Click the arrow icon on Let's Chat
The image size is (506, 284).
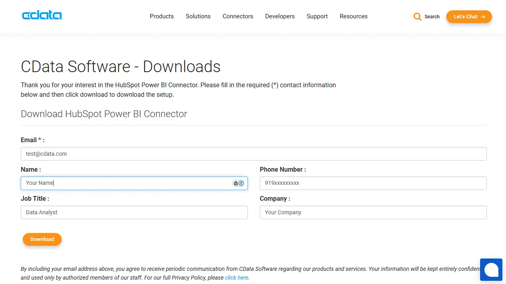[483, 17]
